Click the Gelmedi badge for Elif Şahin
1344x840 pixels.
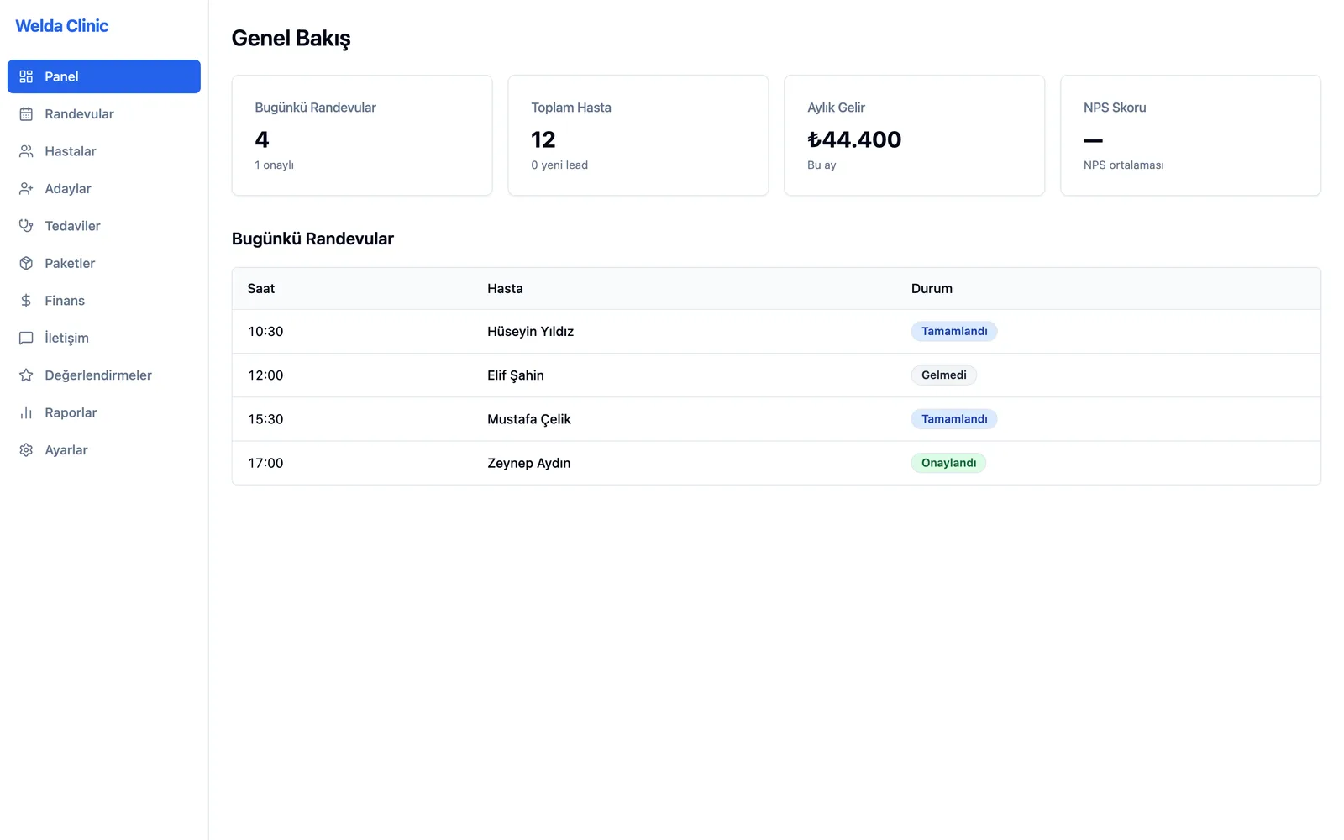pos(943,375)
